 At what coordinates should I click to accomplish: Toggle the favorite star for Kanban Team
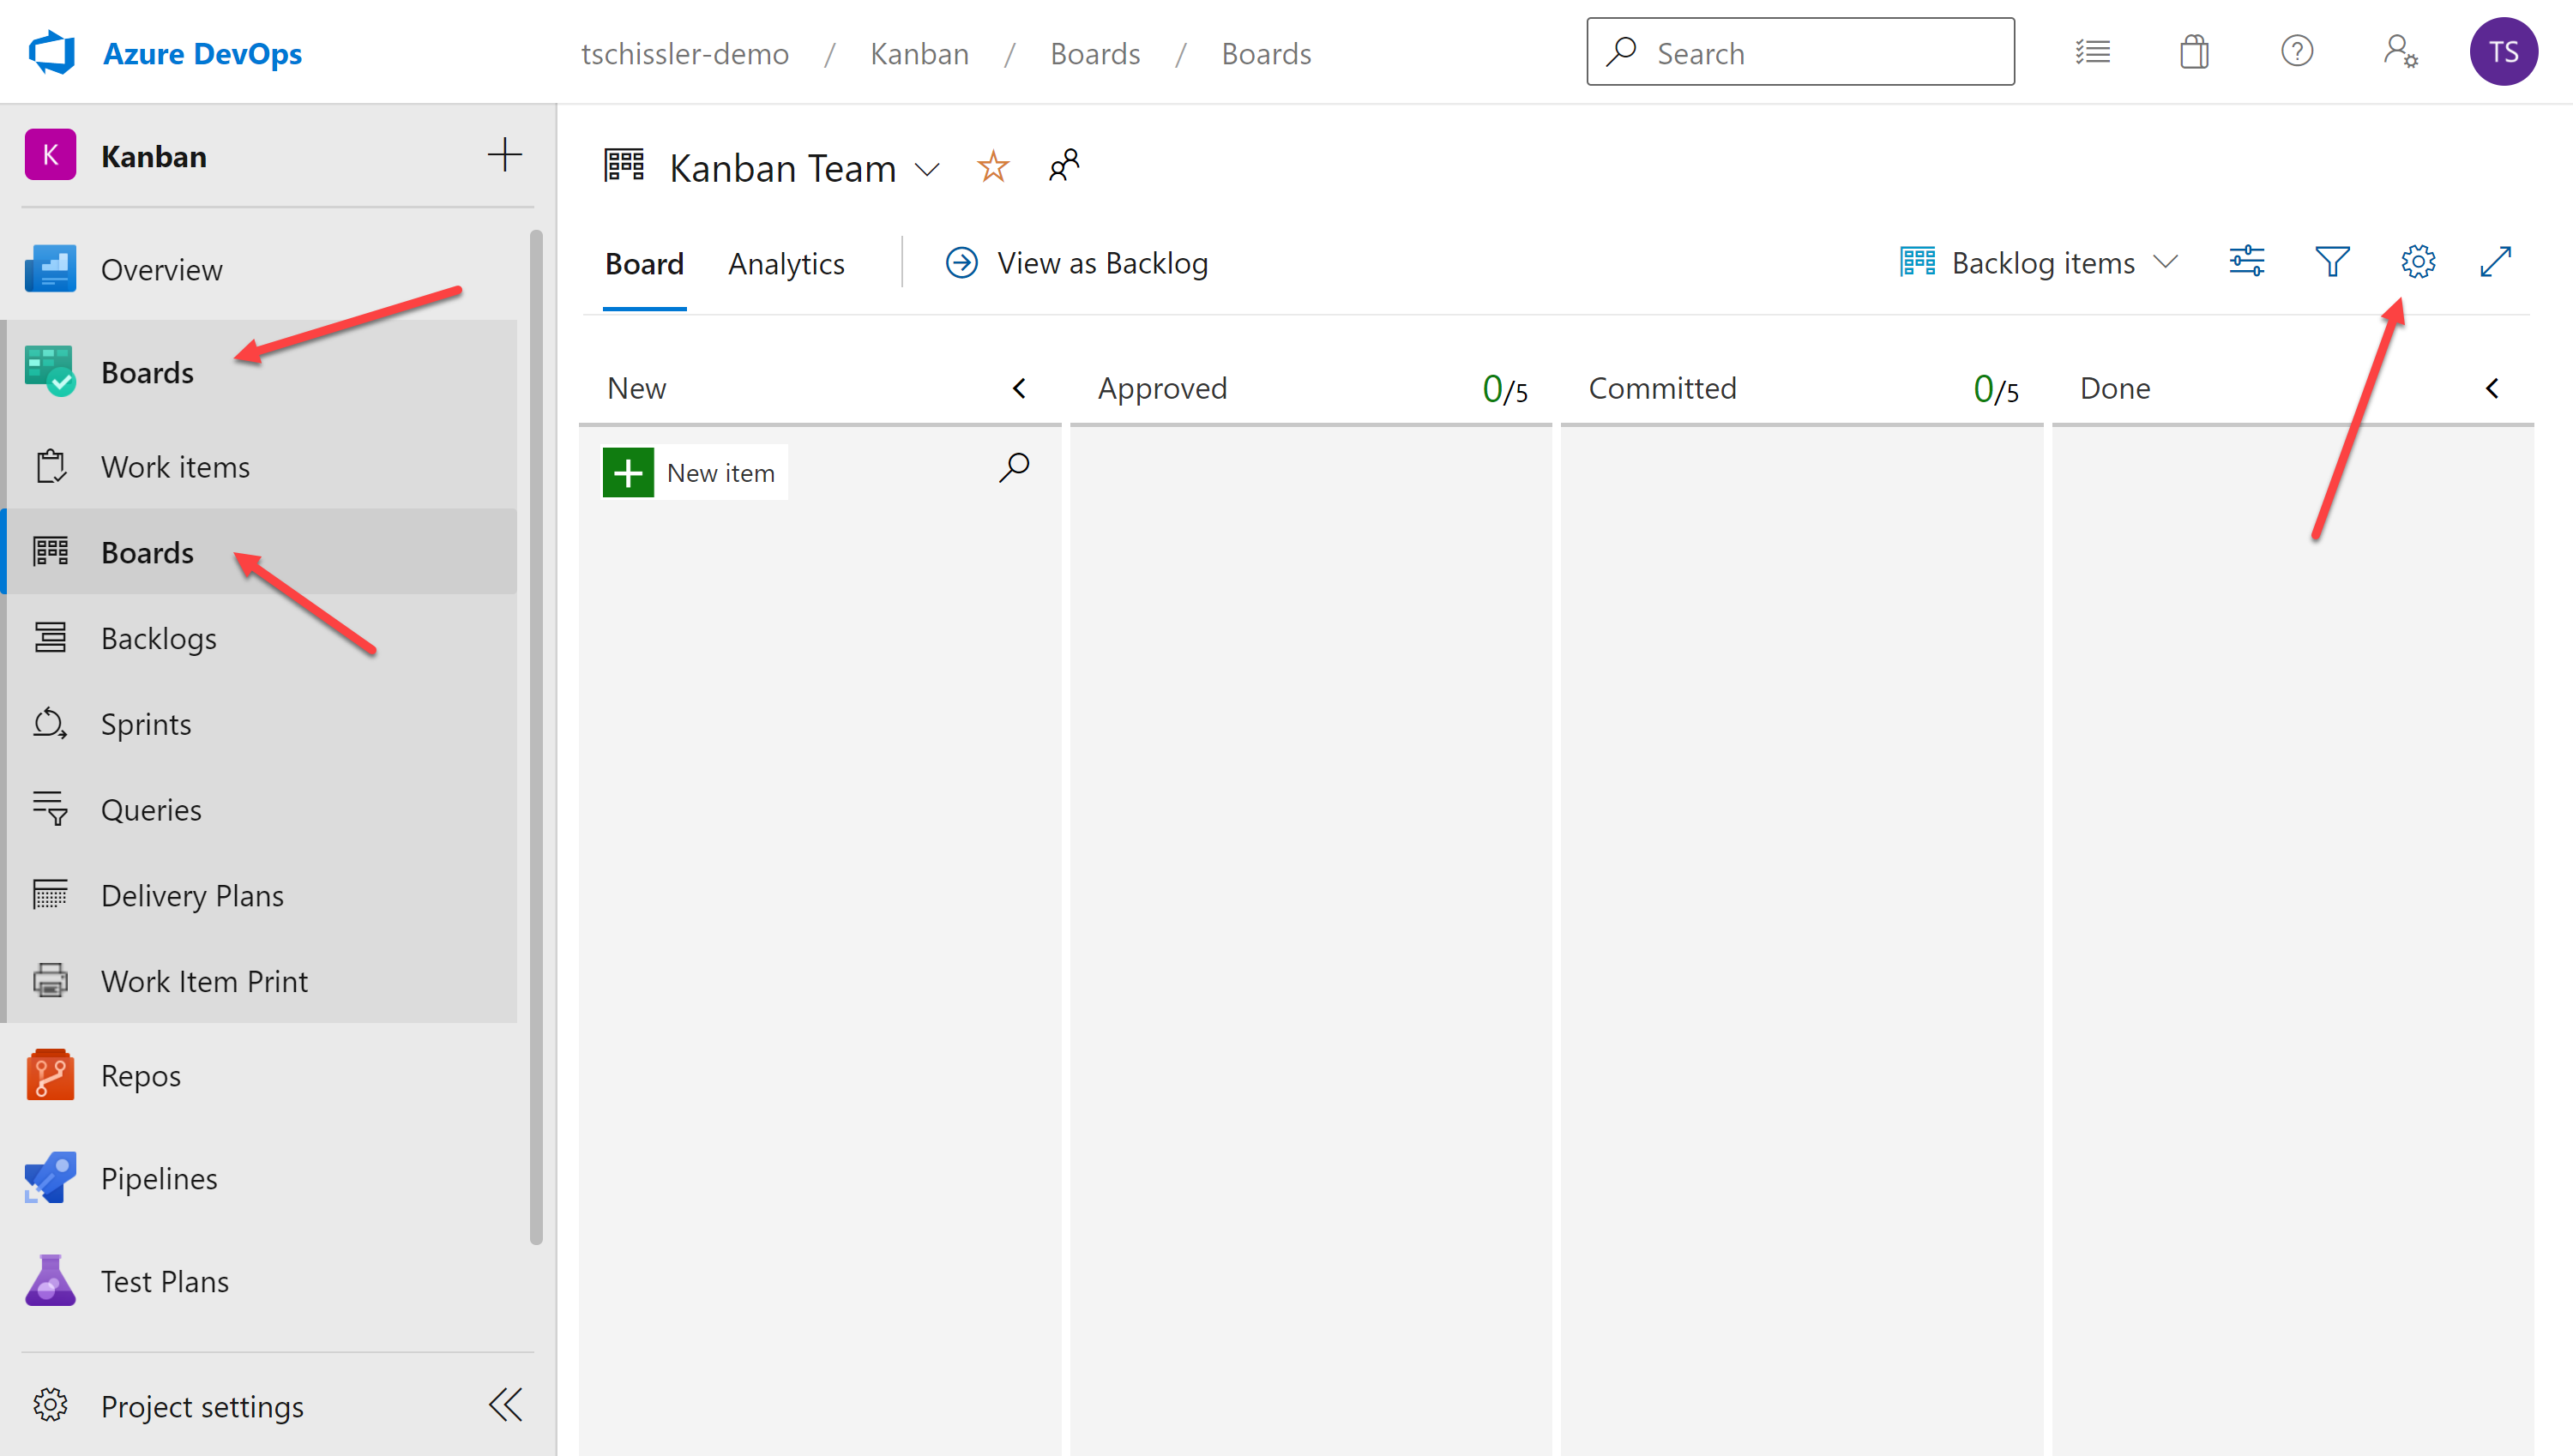point(993,167)
